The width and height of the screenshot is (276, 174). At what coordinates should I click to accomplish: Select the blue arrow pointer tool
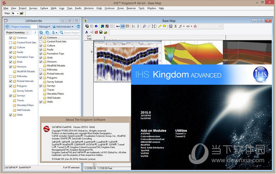pyautogui.click(x=86, y=32)
